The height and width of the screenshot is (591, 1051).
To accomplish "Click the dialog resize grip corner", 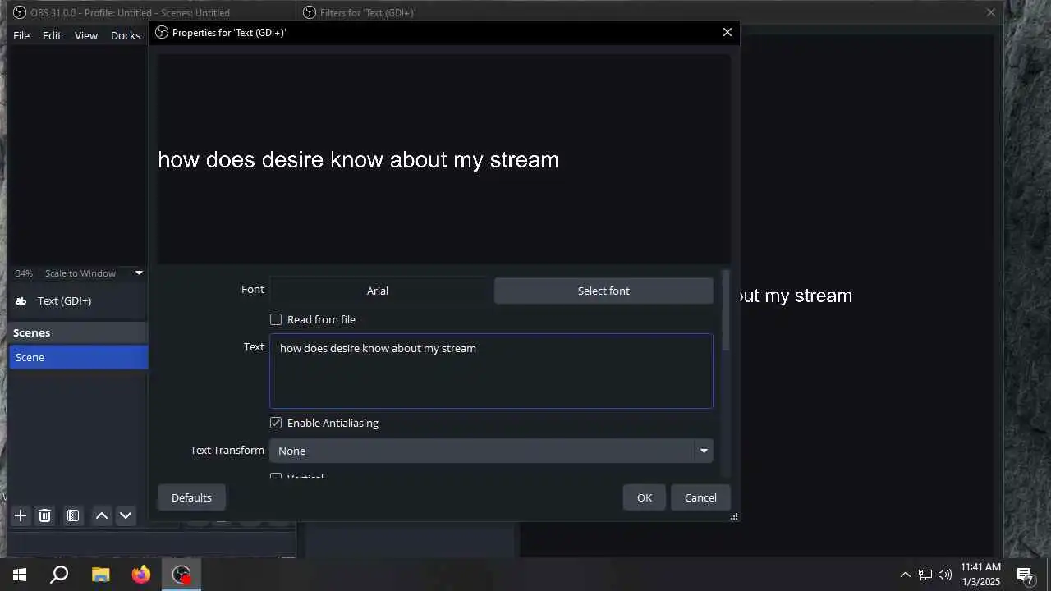I will point(734,516).
